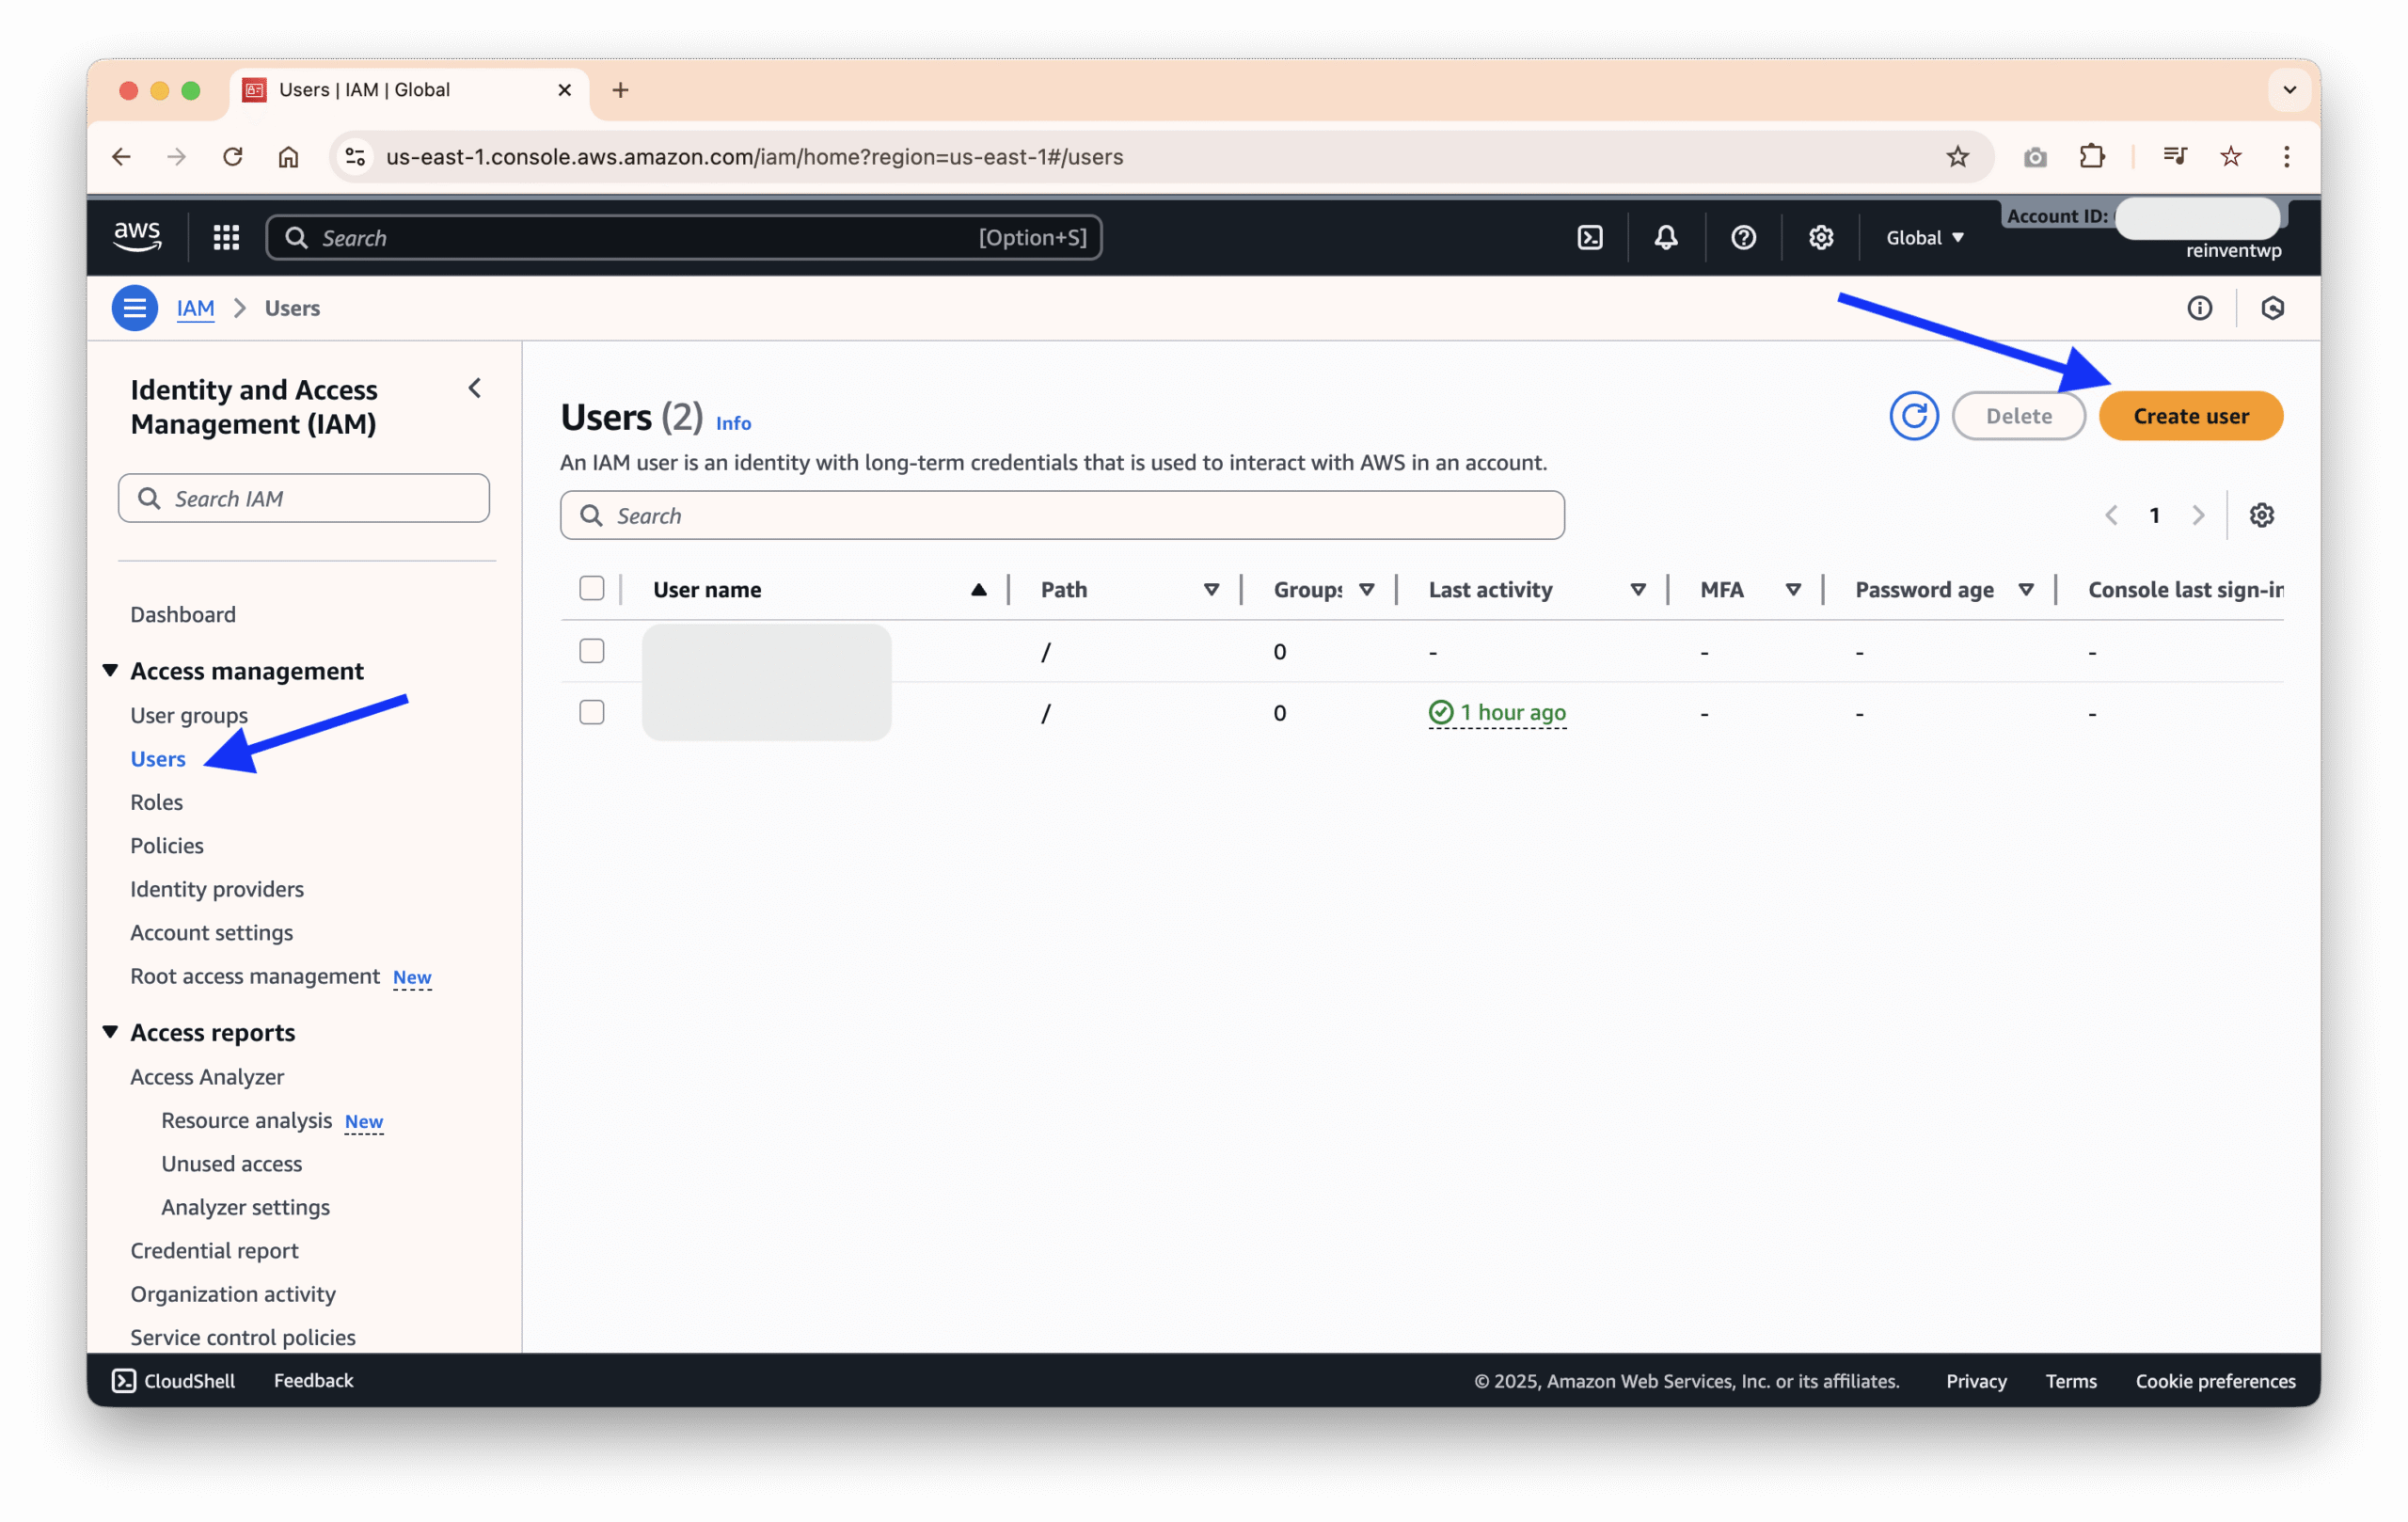The width and height of the screenshot is (2408, 1522).
Task: Open the notifications bell
Action: point(1665,237)
